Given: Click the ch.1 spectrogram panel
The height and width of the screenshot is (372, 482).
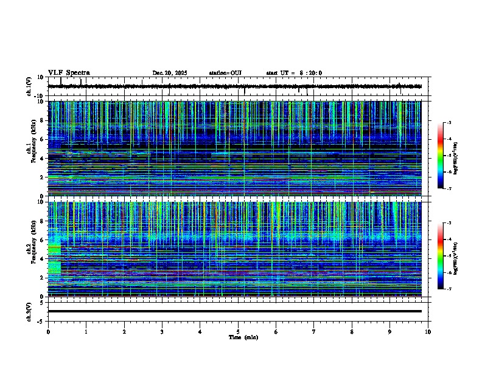Looking at the screenshot, I should pos(234,148).
